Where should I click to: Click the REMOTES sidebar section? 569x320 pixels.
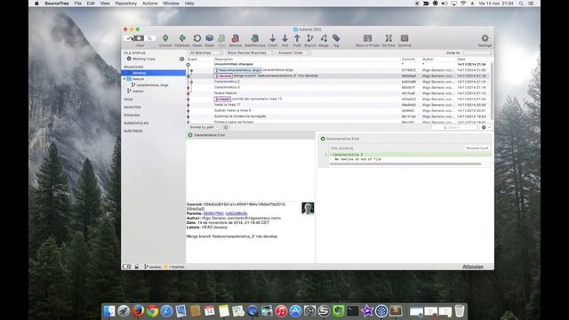click(x=132, y=108)
